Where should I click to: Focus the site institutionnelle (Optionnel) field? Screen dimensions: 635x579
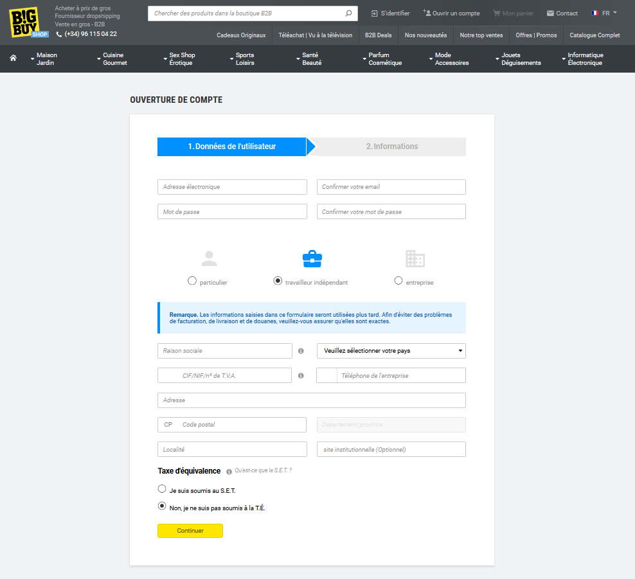[391, 449]
